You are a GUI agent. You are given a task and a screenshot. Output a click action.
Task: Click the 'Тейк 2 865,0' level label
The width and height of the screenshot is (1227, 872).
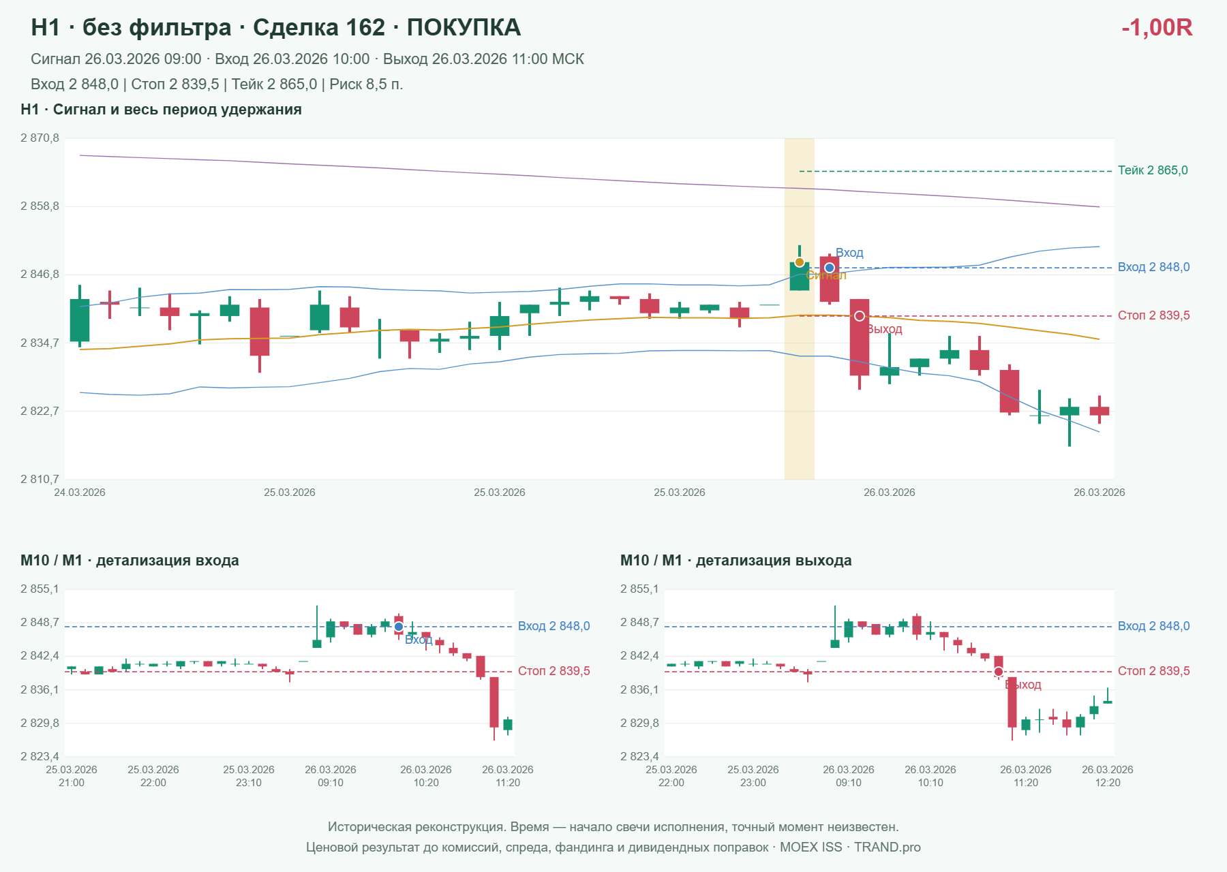[x=1153, y=170]
